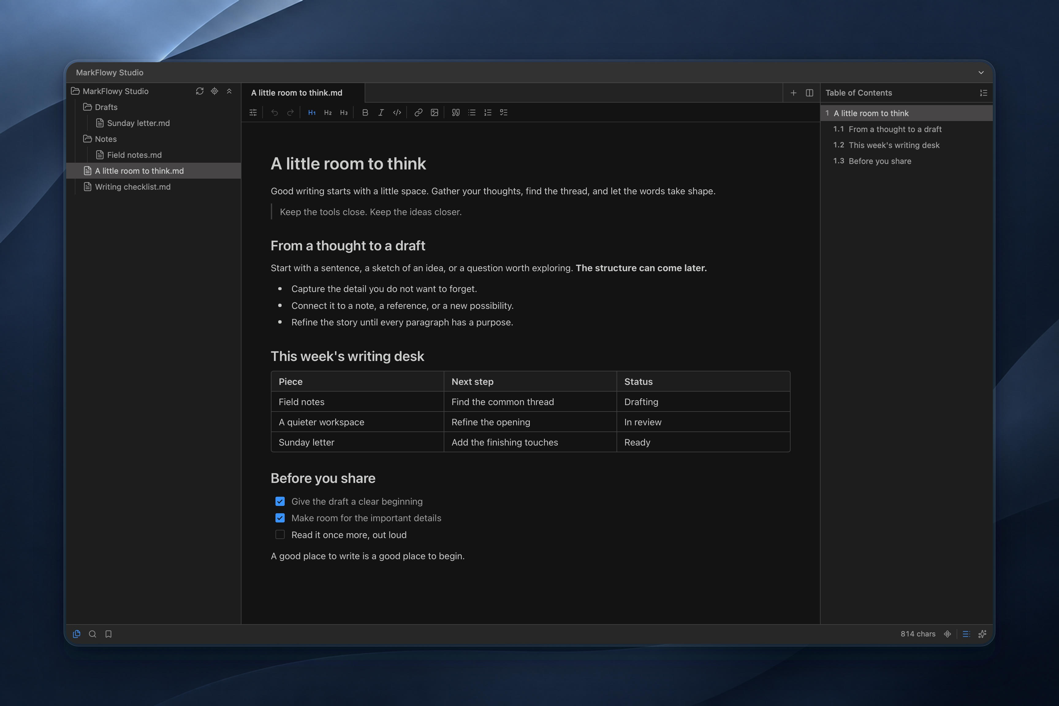The image size is (1059, 706).
Task: Insert a numbered list
Action: pyautogui.click(x=488, y=112)
